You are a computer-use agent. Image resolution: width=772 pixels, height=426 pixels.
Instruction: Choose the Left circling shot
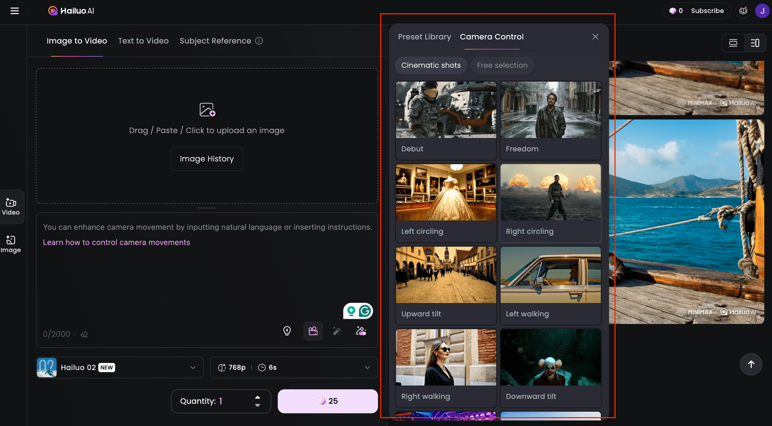[446, 203]
